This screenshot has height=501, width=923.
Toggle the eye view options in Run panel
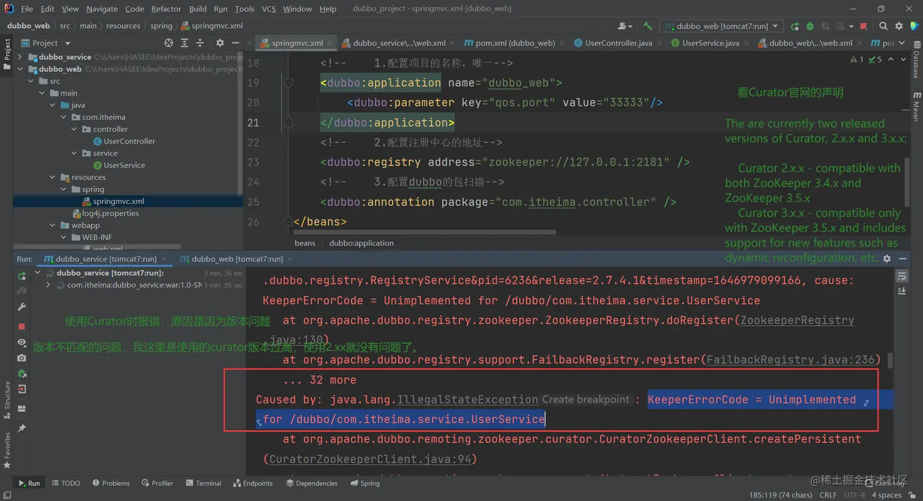click(x=22, y=342)
